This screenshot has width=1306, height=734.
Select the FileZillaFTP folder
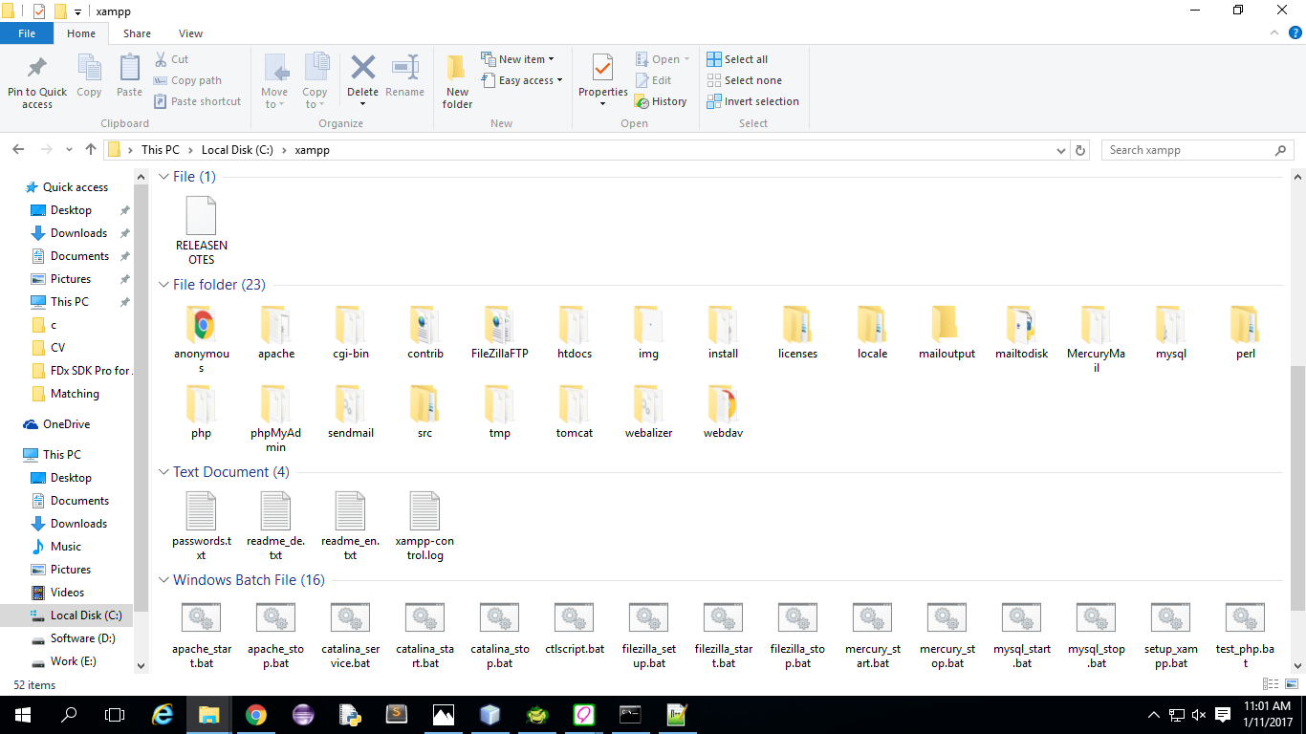[x=500, y=334]
